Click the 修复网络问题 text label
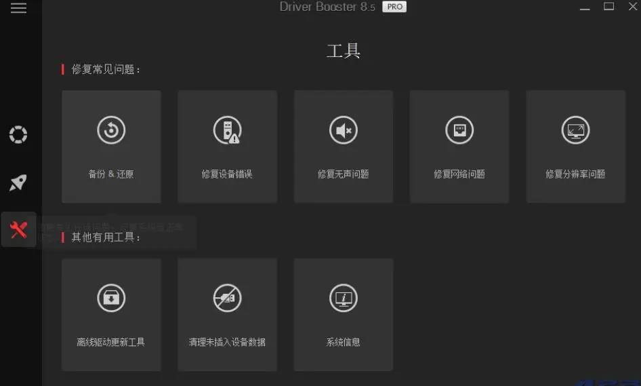This screenshot has height=386, width=641. pos(459,174)
